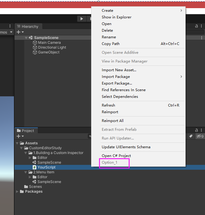Collapse the CustomEditorStudy folder
This screenshot has height=215, width=205.
[x=21, y=148]
